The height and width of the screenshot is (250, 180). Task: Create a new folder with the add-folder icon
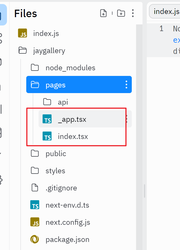pos(121,13)
